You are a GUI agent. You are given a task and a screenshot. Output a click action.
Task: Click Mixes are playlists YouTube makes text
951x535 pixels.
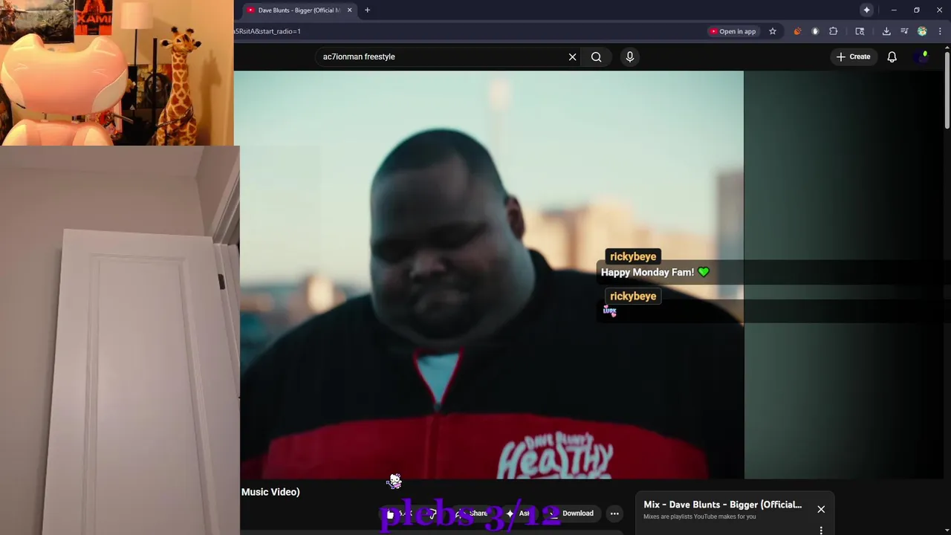pos(700,516)
